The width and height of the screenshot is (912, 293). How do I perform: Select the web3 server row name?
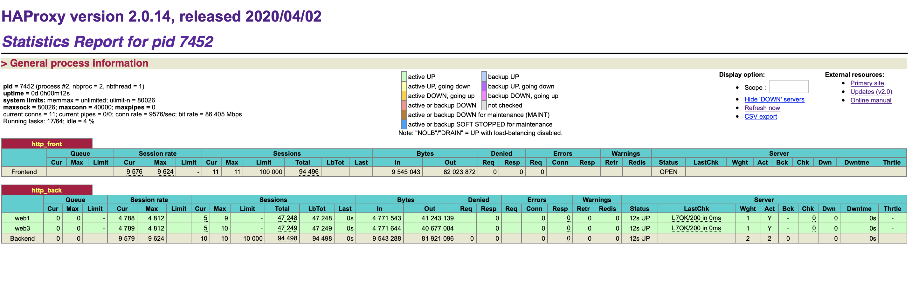click(x=22, y=228)
